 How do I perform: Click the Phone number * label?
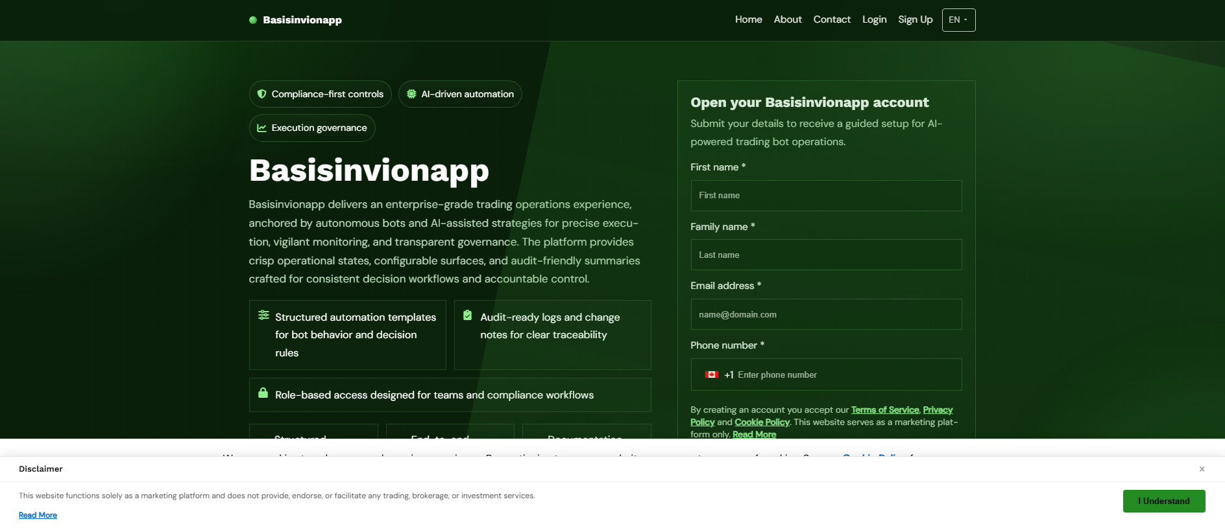click(727, 345)
